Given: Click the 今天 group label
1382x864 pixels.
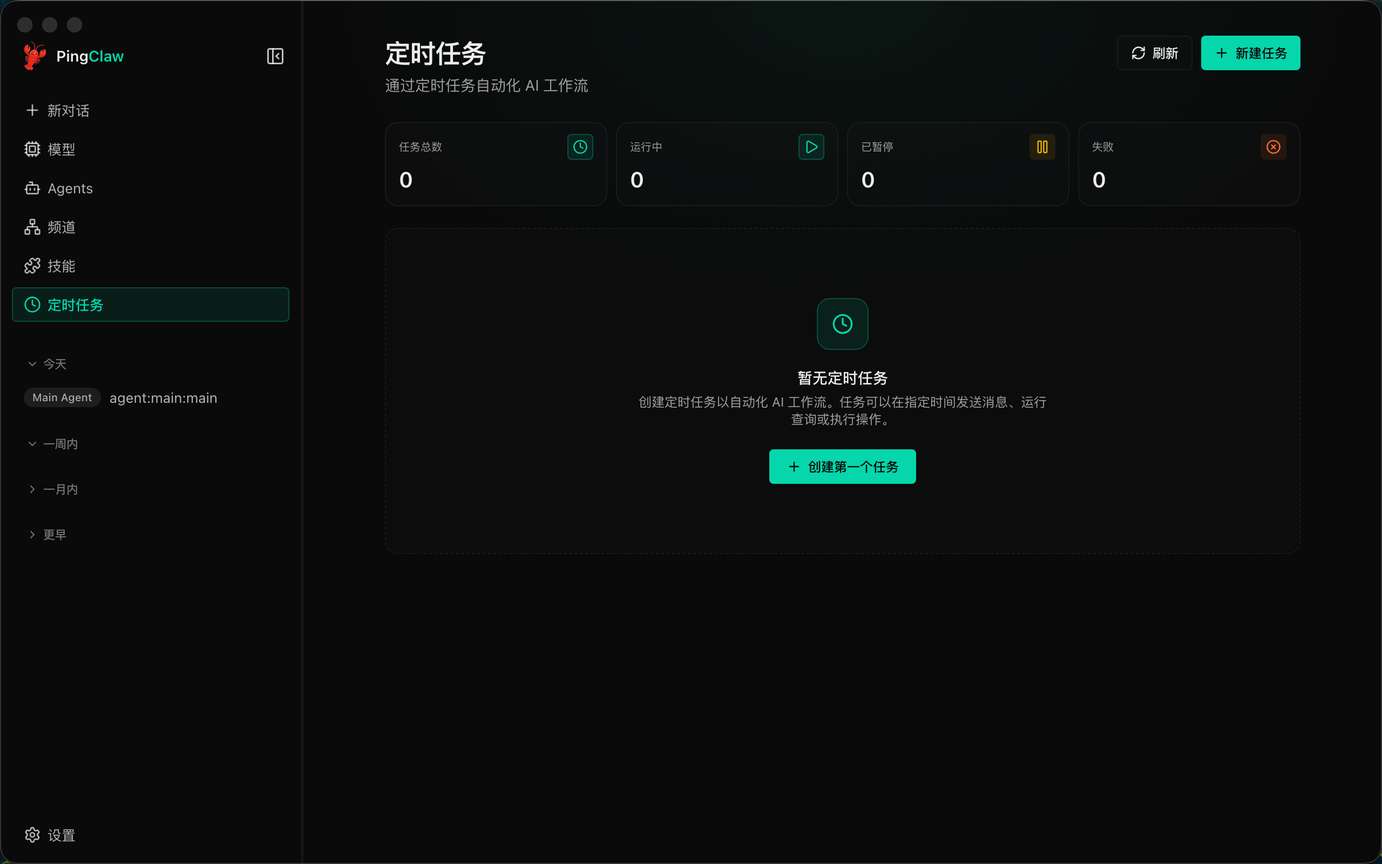Looking at the screenshot, I should click(x=55, y=364).
